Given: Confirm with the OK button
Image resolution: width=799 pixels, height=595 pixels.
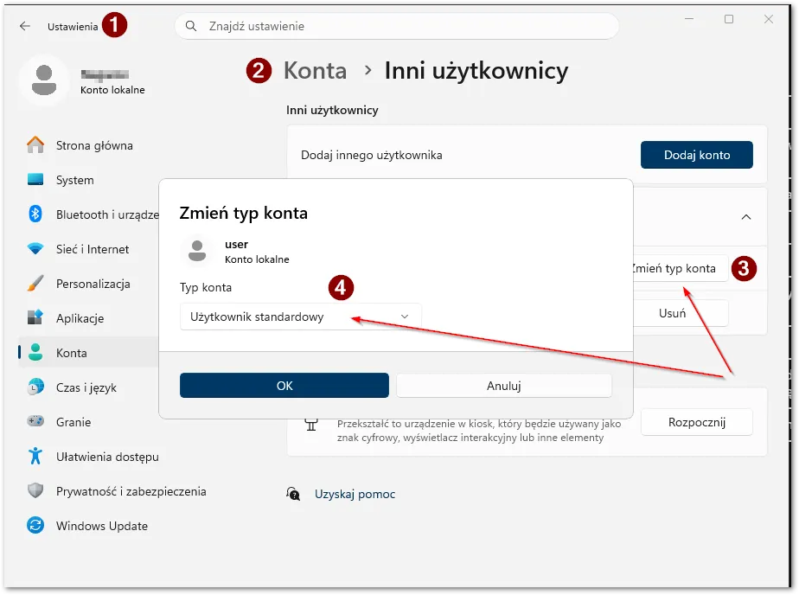Looking at the screenshot, I should click(284, 386).
